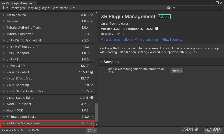Click the installed checkmark next to Timeline

tap(92, 21)
